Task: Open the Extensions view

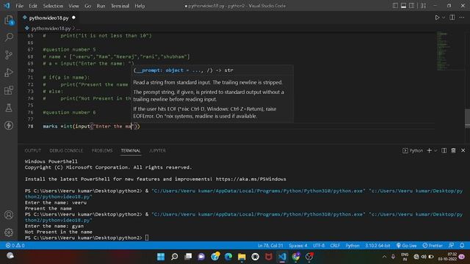Action: click(x=9, y=90)
